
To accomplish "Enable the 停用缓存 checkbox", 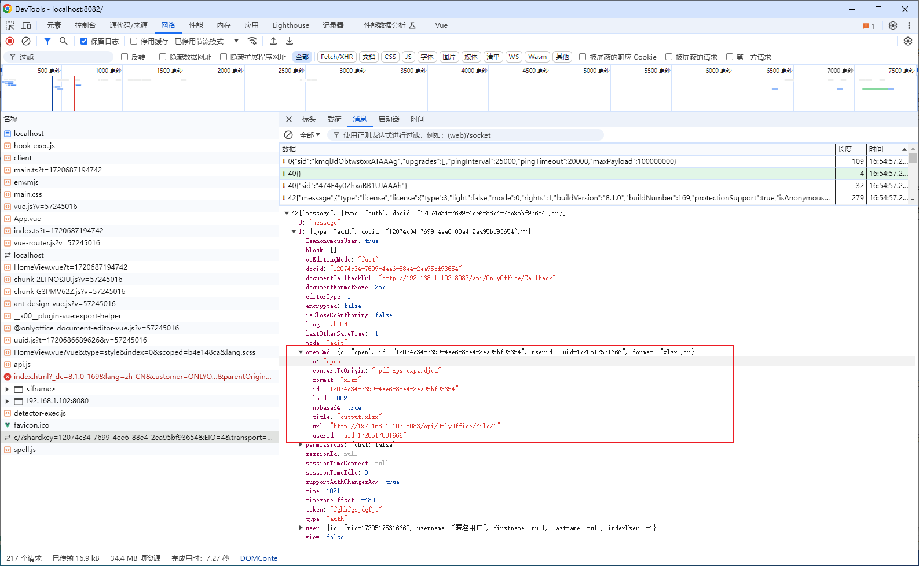I will tap(134, 41).
